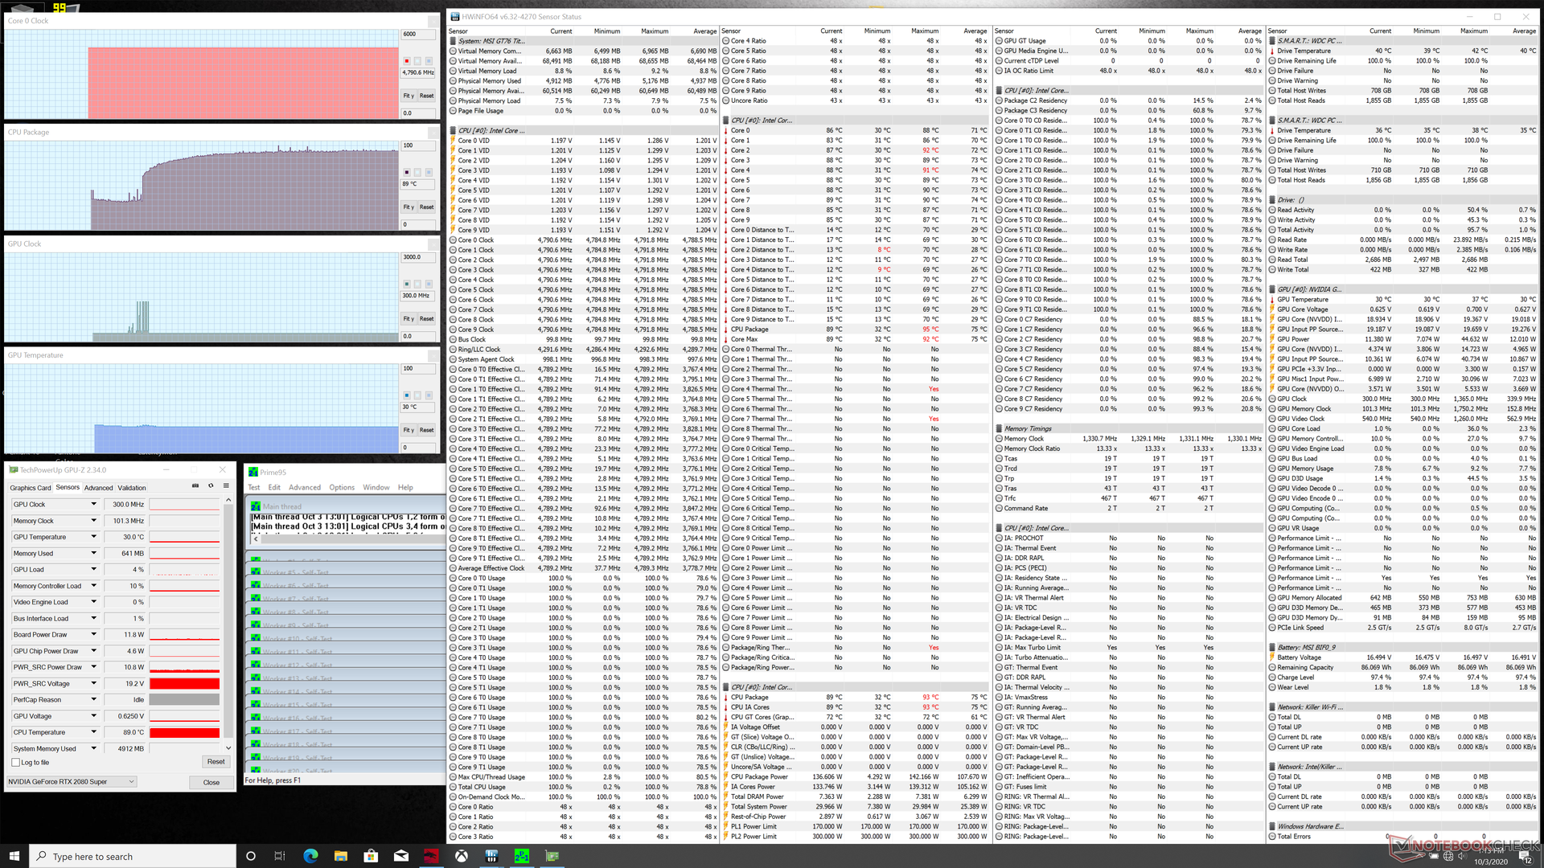1544x868 pixels.
Task: Click the Prime95 title bar app icon
Action: 253,473
